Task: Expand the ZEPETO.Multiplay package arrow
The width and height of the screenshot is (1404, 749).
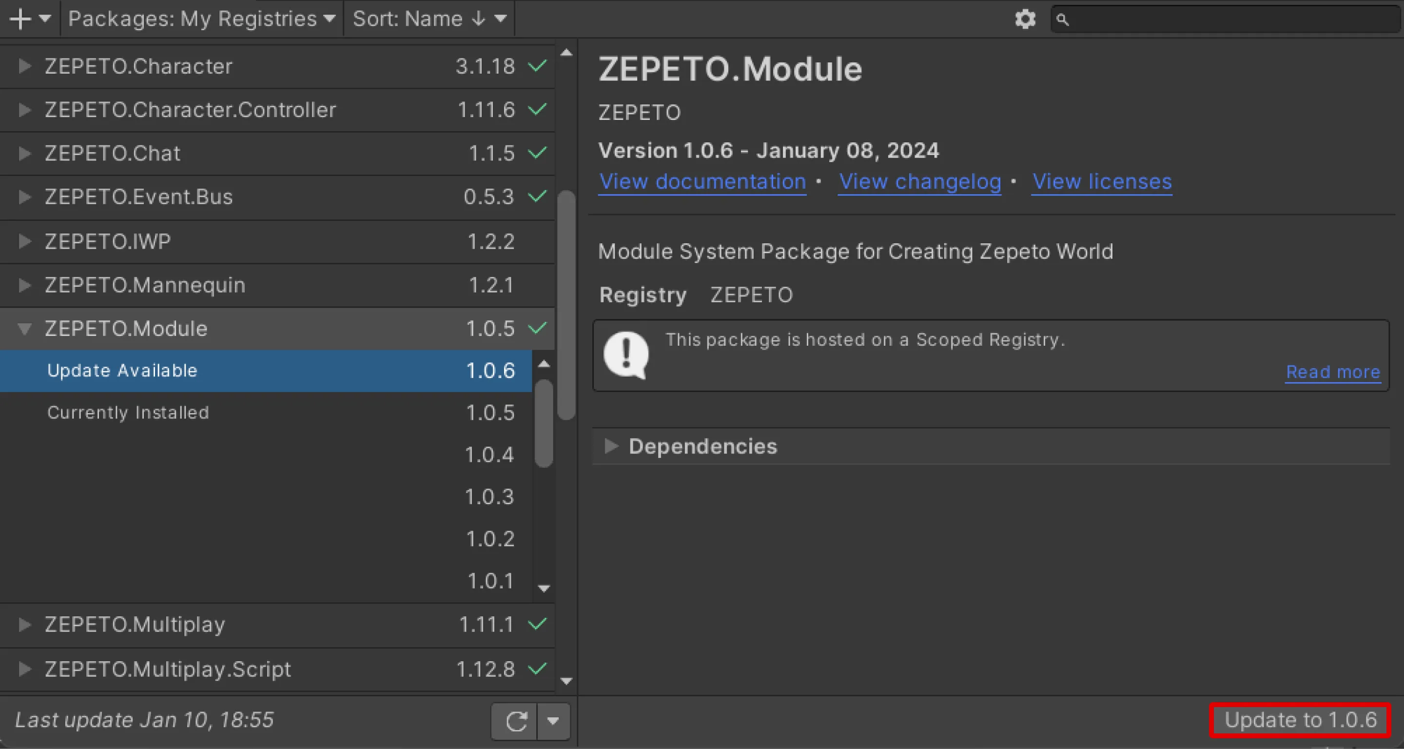Action: tap(24, 624)
